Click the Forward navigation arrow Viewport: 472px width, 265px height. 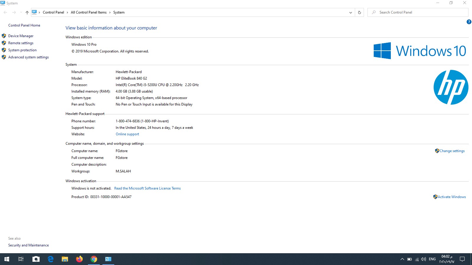14,12
